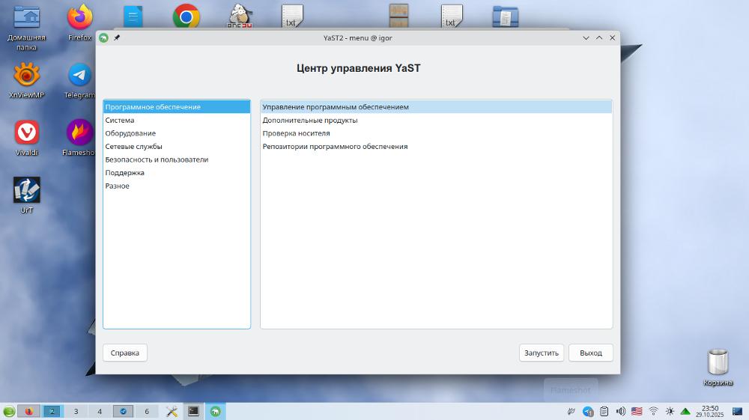Open the brightness tray icon
The width and height of the screenshot is (749, 420).
(670, 412)
